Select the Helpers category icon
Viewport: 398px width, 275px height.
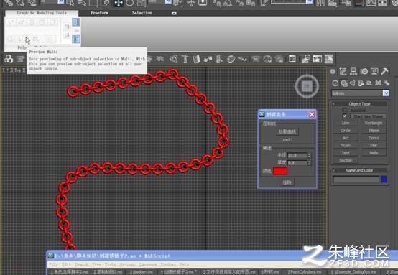(369, 83)
